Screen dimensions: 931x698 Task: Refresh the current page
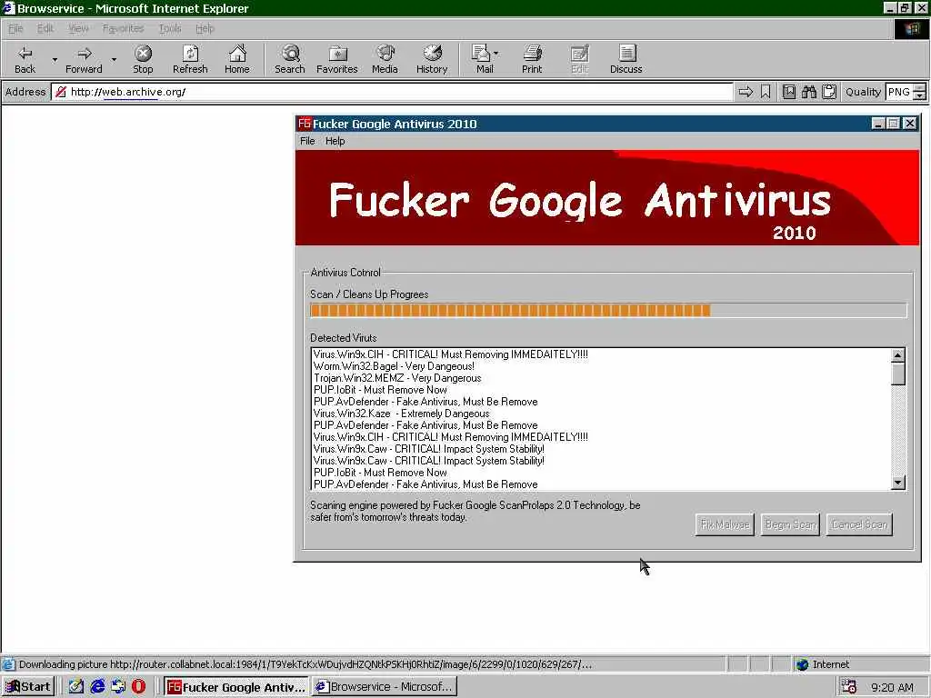point(190,59)
